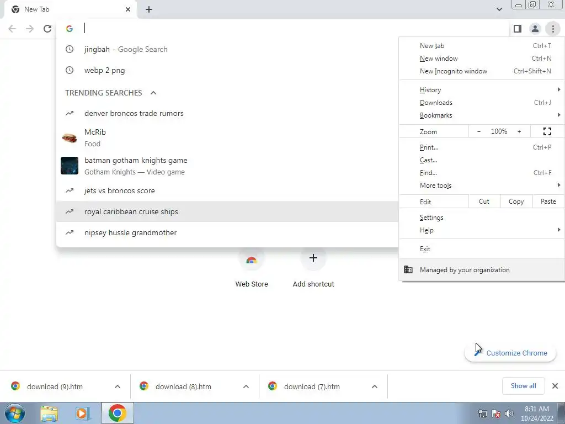Select denver broncos trade rumors suggestion
This screenshot has width=565, height=424.
(x=227, y=113)
